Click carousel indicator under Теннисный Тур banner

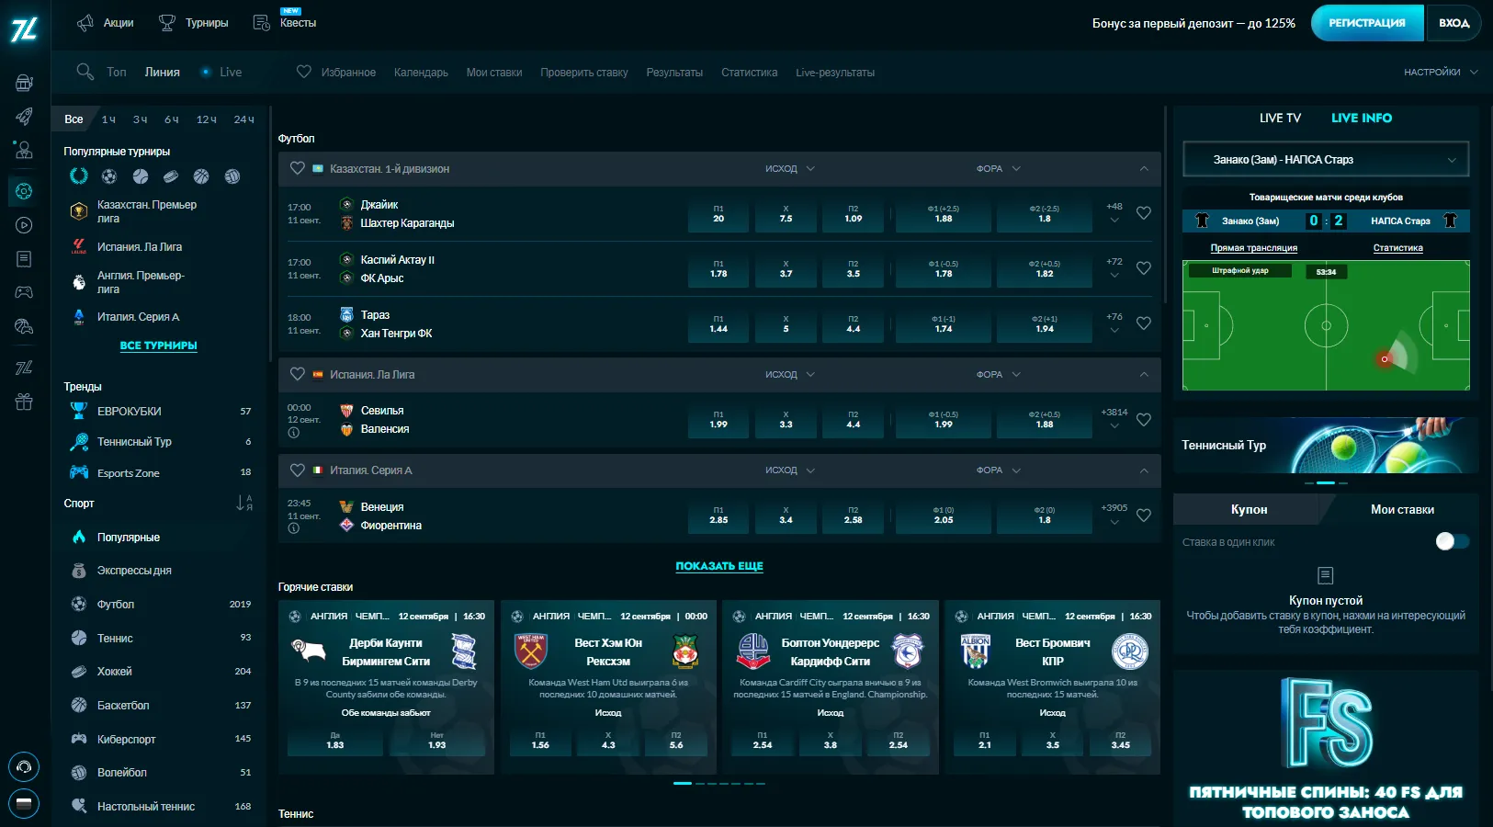tap(1326, 482)
